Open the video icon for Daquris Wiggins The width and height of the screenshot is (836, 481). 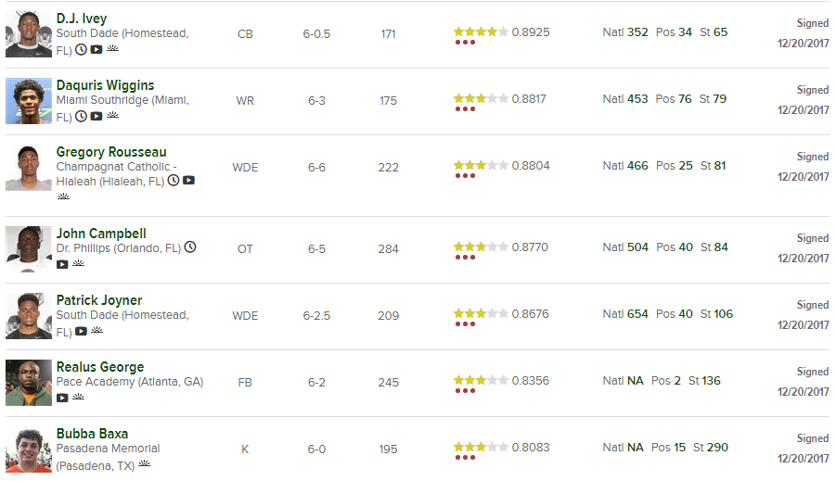click(96, 117)
